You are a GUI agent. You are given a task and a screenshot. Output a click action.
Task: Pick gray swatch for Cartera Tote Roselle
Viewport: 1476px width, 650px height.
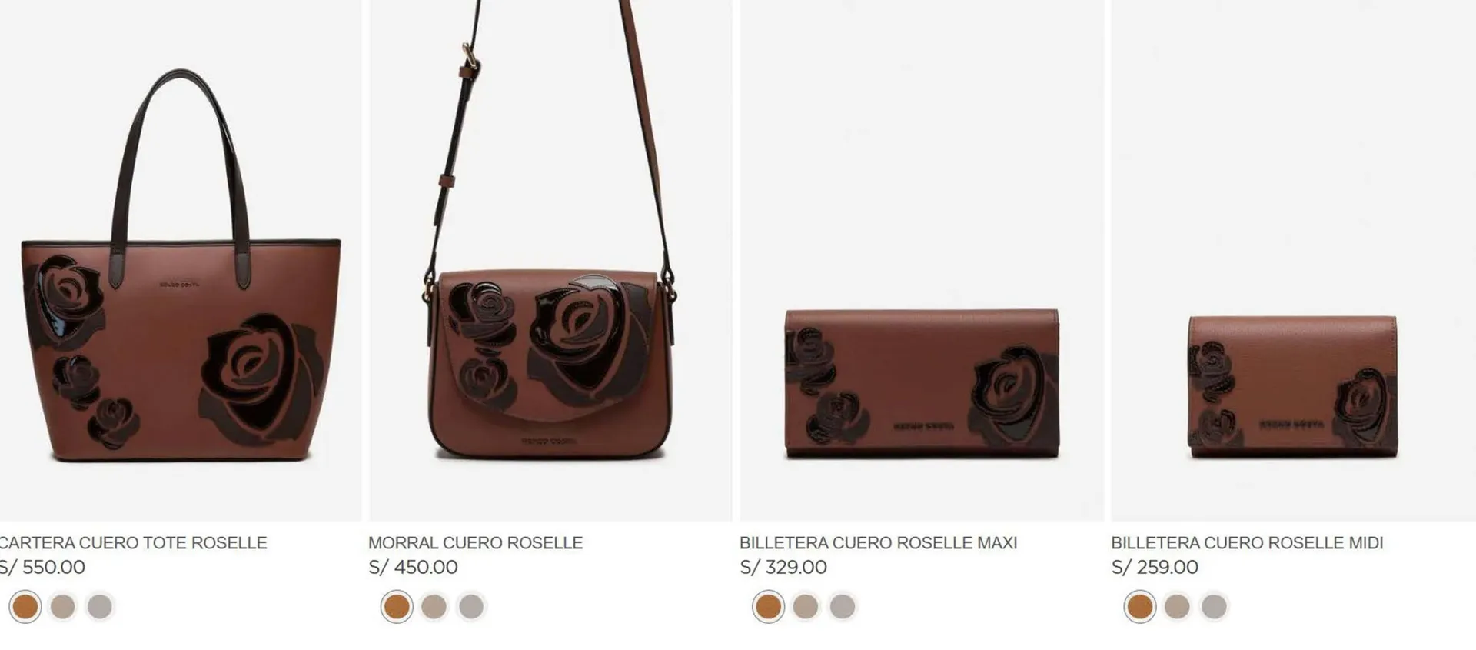[100, 607]
